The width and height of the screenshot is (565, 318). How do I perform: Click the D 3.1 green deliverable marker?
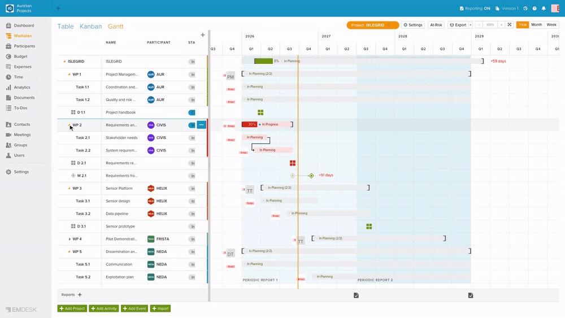(x=369, y=226)
